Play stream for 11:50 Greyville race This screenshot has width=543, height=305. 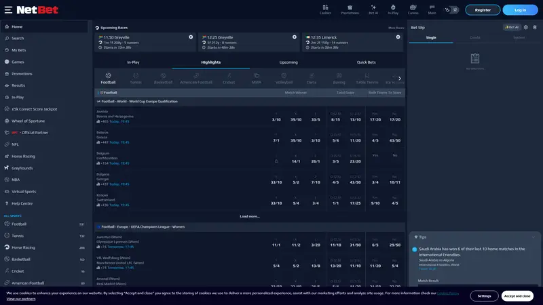(191, 37)
